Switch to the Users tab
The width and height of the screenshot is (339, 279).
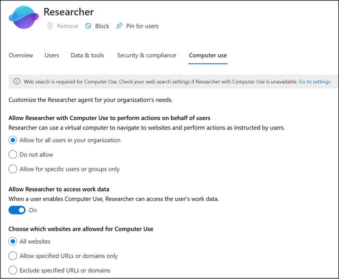[52, 55]
